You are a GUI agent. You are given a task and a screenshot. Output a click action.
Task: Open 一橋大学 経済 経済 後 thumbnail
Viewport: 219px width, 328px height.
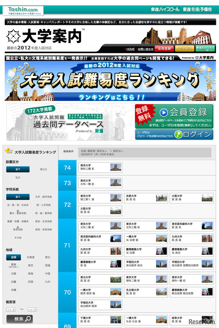116,292
